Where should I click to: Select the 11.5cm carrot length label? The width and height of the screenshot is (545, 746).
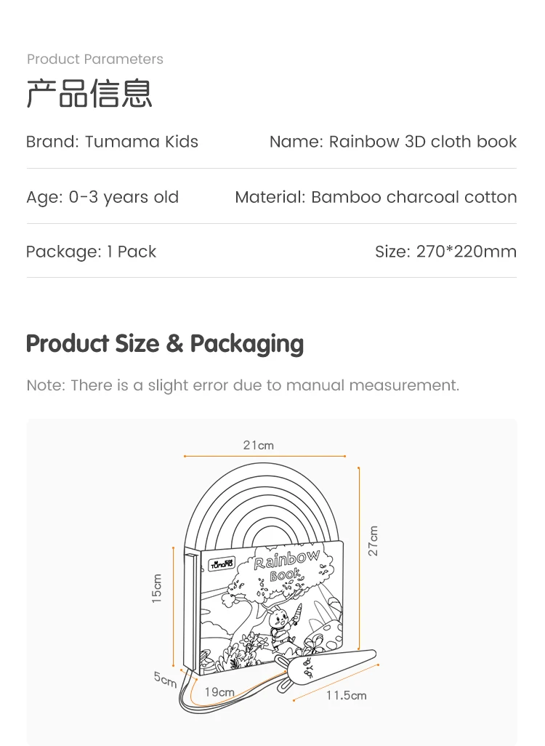[346, 696]
